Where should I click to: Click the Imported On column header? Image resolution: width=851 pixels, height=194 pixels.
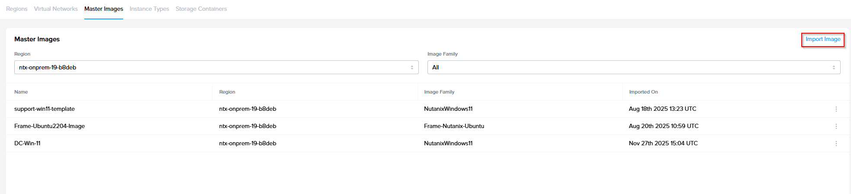(x=643, y=92)
